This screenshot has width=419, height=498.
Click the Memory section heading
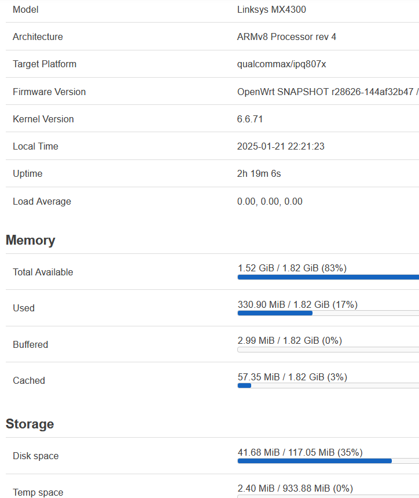pos(31,240)
